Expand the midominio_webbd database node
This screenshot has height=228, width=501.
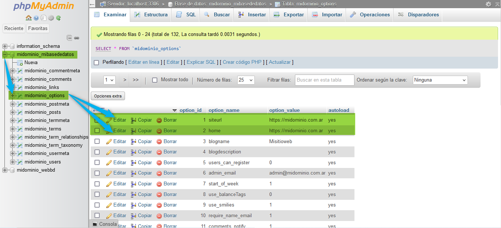pos(5,170)
